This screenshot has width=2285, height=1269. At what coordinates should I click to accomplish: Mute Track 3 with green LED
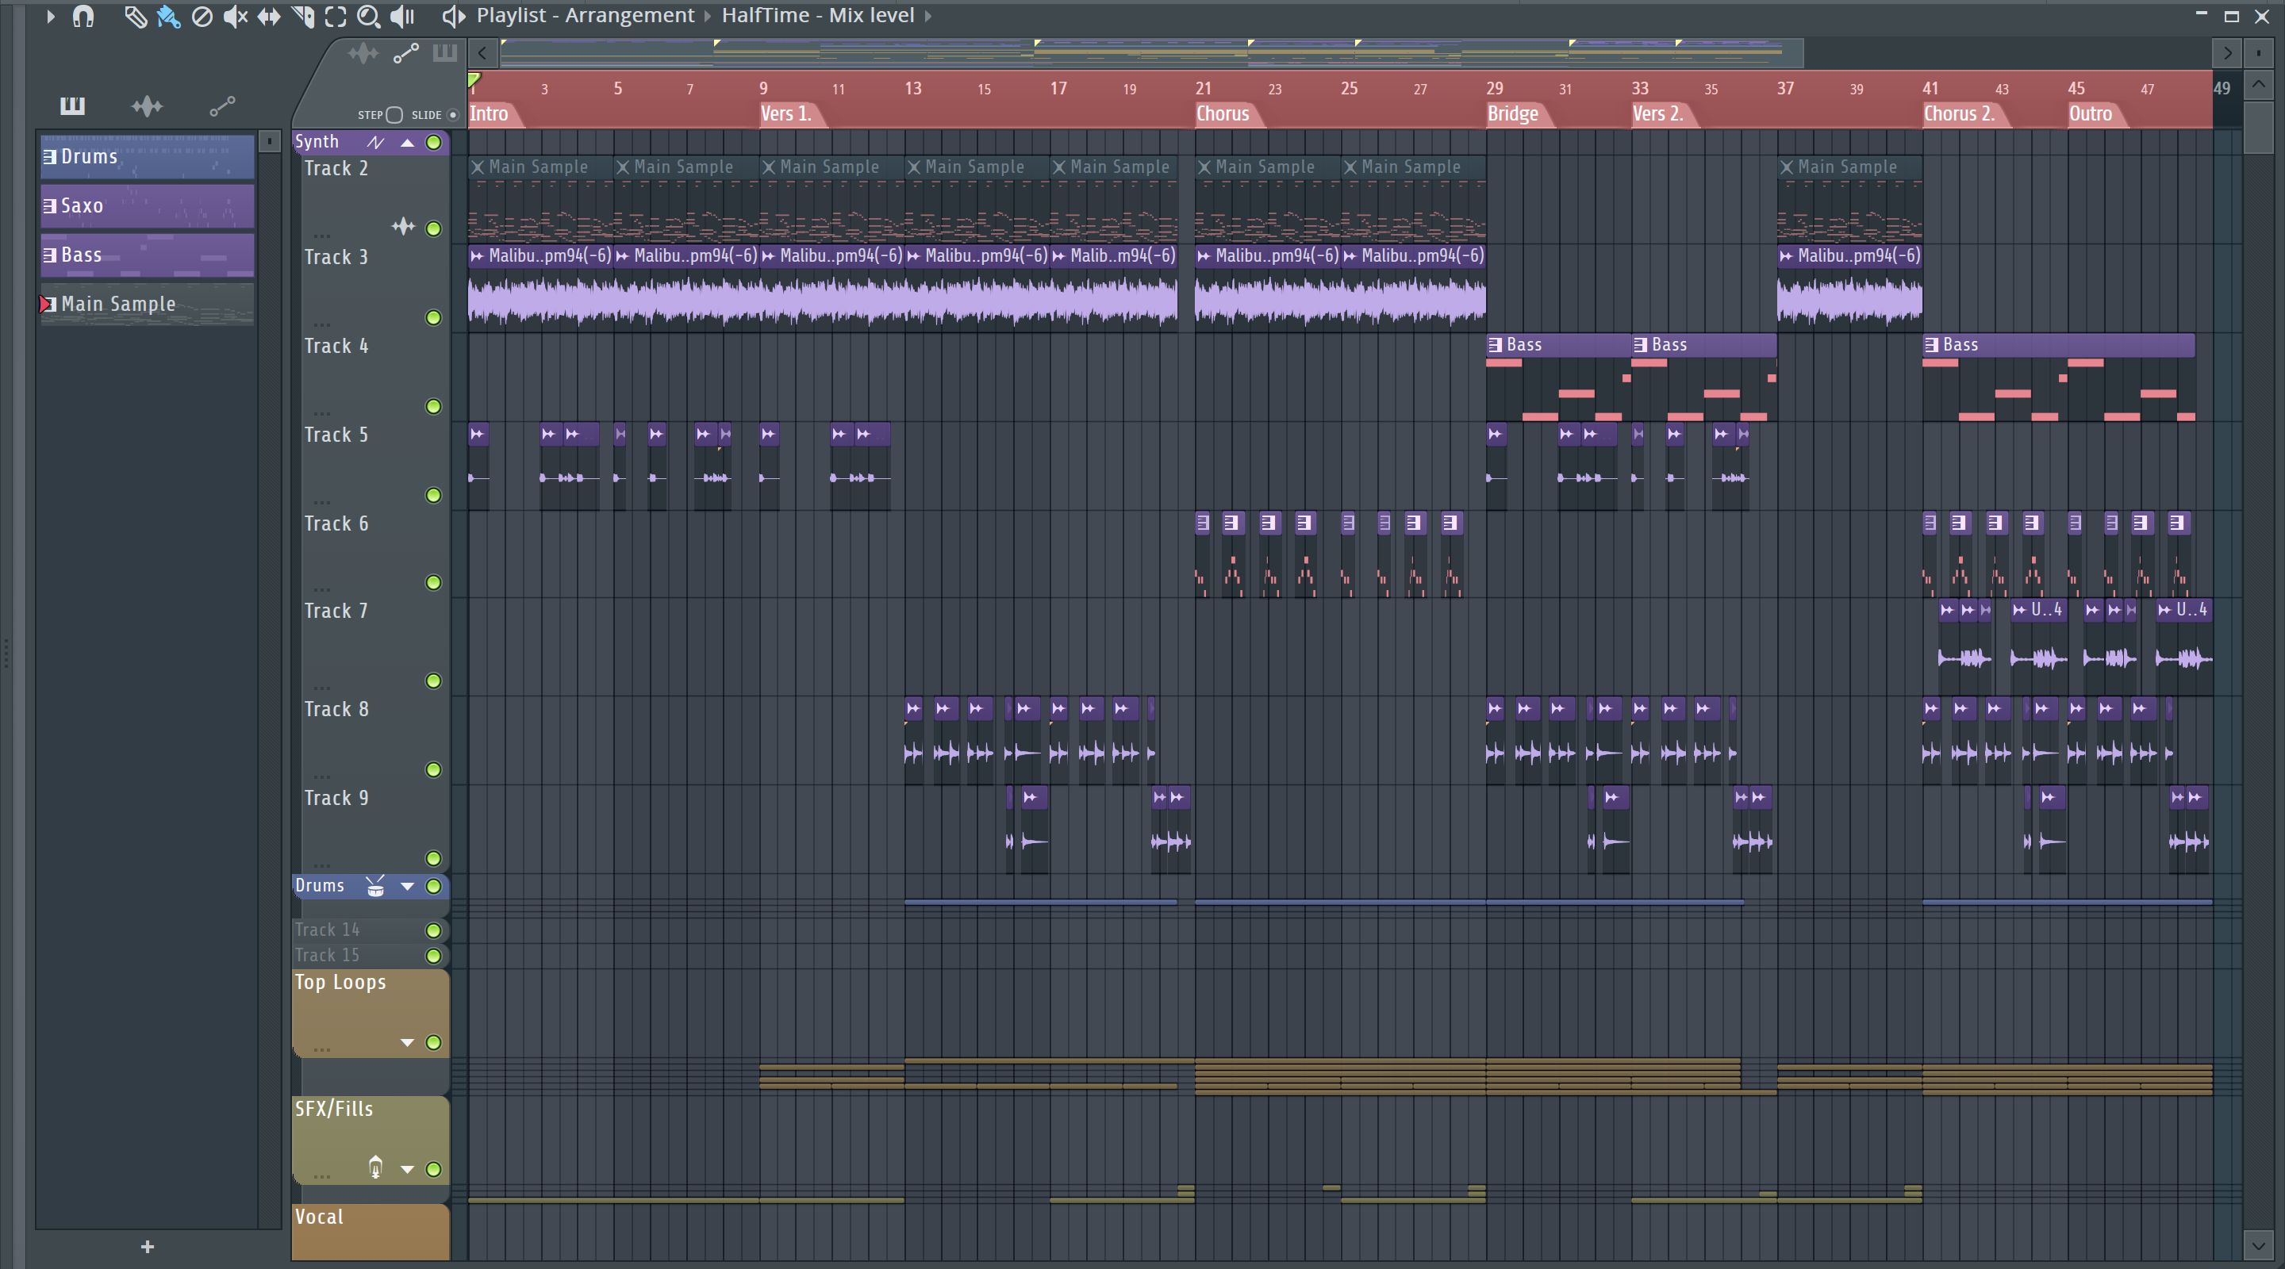point(433,317)
